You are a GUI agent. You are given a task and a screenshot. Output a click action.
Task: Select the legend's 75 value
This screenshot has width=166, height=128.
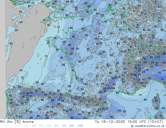[49, 126]
